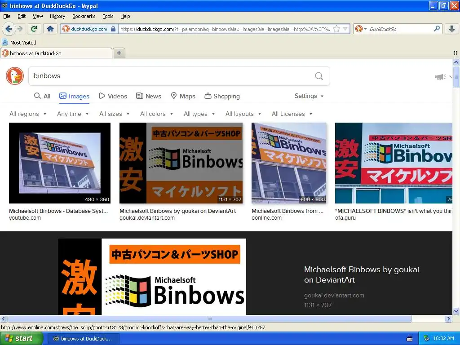Switch to News results

click(x=148, y=96)
